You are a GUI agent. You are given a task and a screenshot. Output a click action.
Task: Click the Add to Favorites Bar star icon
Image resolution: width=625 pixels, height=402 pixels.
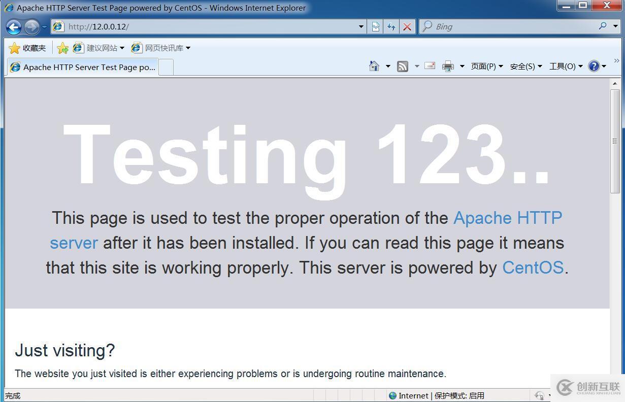click(x=62, y=48)
